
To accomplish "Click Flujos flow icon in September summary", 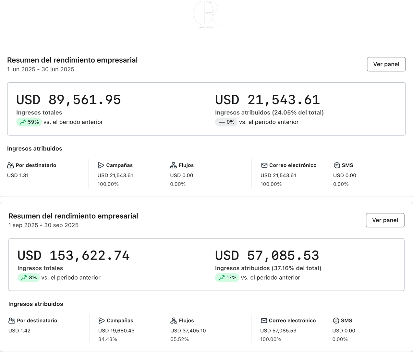I will point(174,321).
